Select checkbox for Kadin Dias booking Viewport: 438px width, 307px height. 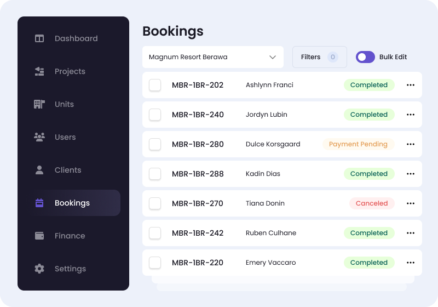[155, 174]
